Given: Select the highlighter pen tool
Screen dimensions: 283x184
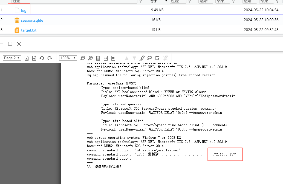Looking at the screenshot, I should click(142, 58).
